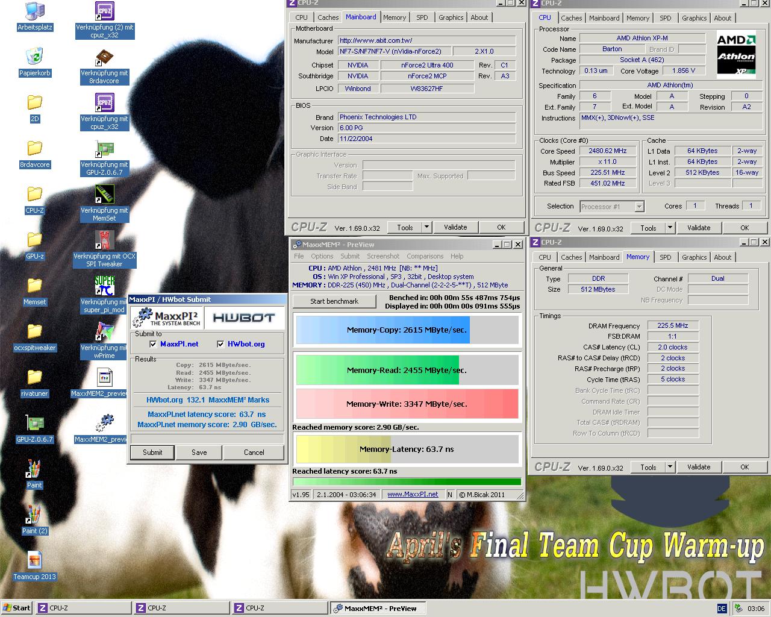The image size is (771, 617).
Task: Open the Submit menu in MaxxMEM²
Action: click(350, 256)
